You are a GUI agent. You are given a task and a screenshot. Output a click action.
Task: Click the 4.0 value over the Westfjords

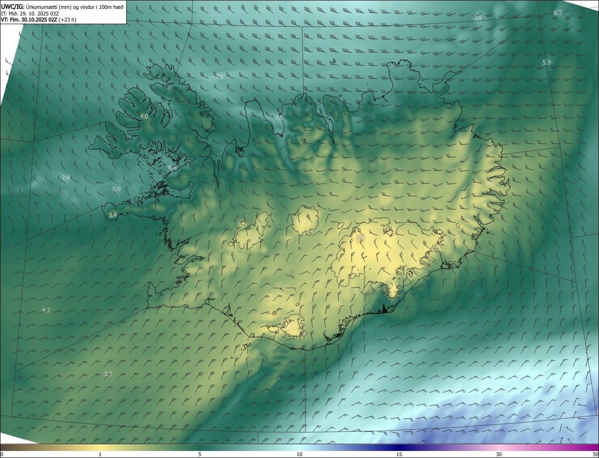[144, 116]
